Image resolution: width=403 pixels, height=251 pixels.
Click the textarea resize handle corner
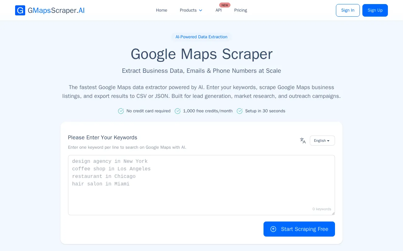click(x=333, y=213)
